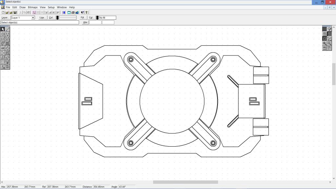Click the No fill box
This screenshot has width=336, height=189.
(x=107, y=18)
